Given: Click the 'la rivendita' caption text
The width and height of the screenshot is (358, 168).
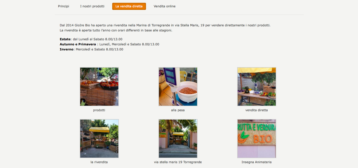Looking at the screenshot, I should click(99, 162).
